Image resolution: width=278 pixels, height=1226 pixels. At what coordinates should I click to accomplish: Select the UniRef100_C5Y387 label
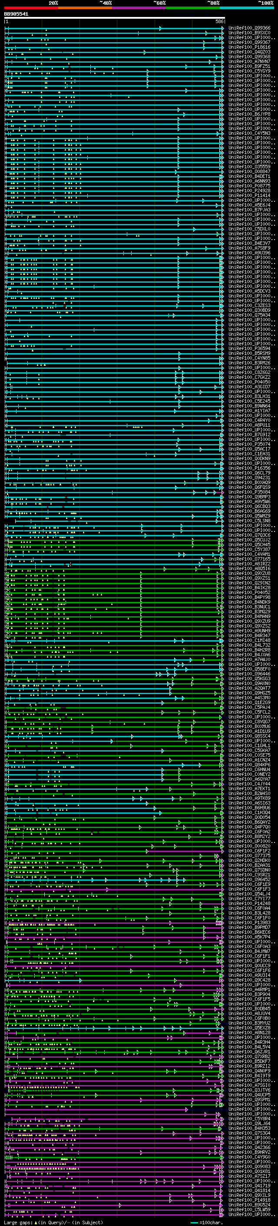249,549
